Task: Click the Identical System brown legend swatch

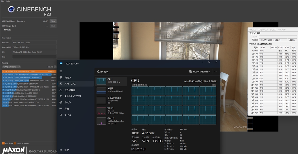Action: click(x=15, y=143)
